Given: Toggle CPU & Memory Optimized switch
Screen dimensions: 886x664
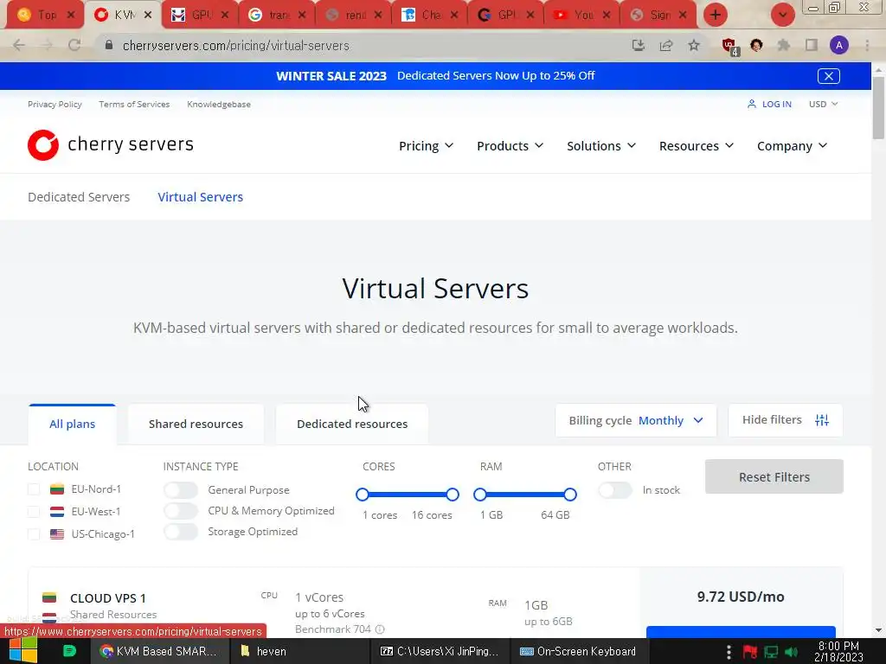Looking at the screenshot, I should pos(181,511).
